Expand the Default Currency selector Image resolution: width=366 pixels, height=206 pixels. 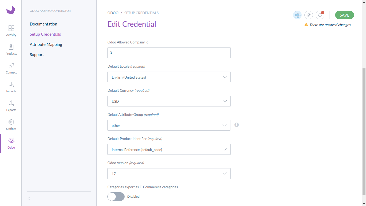169,101
